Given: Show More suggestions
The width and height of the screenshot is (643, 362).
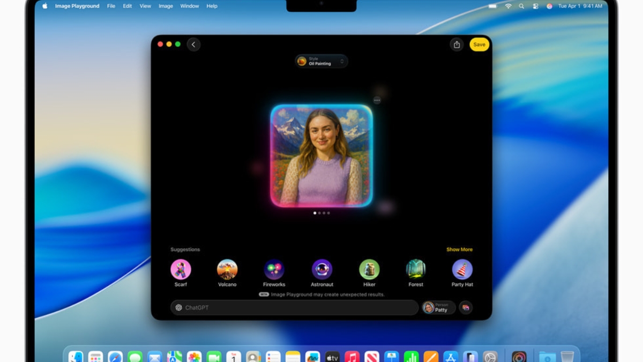Looking at the screenshot, I should pos(459,249).
